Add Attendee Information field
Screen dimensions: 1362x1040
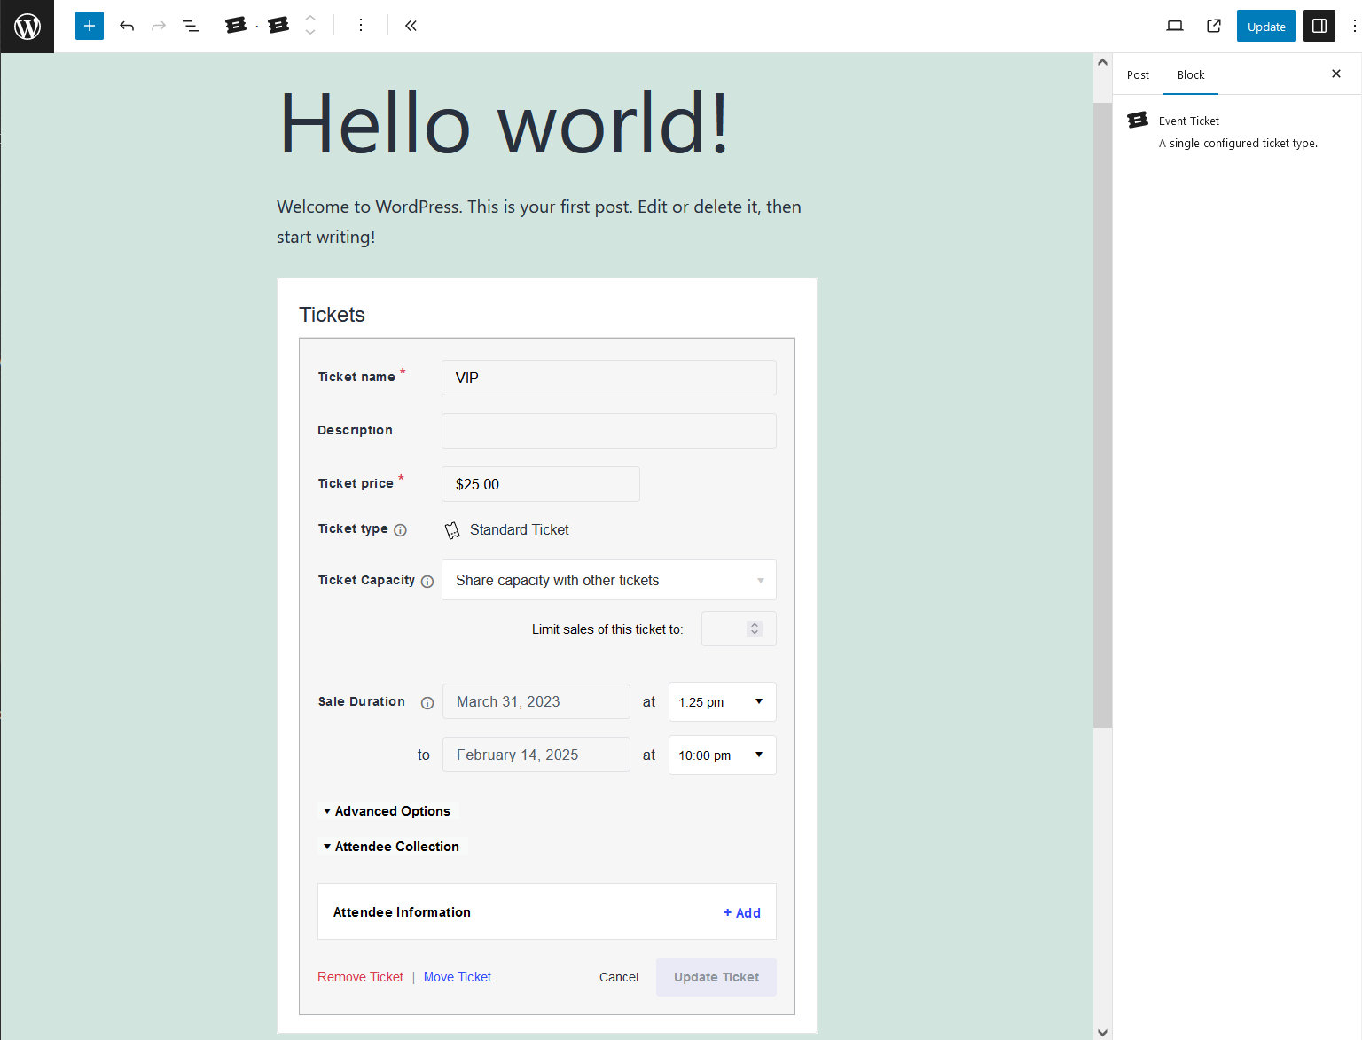[x=742, y=912]
